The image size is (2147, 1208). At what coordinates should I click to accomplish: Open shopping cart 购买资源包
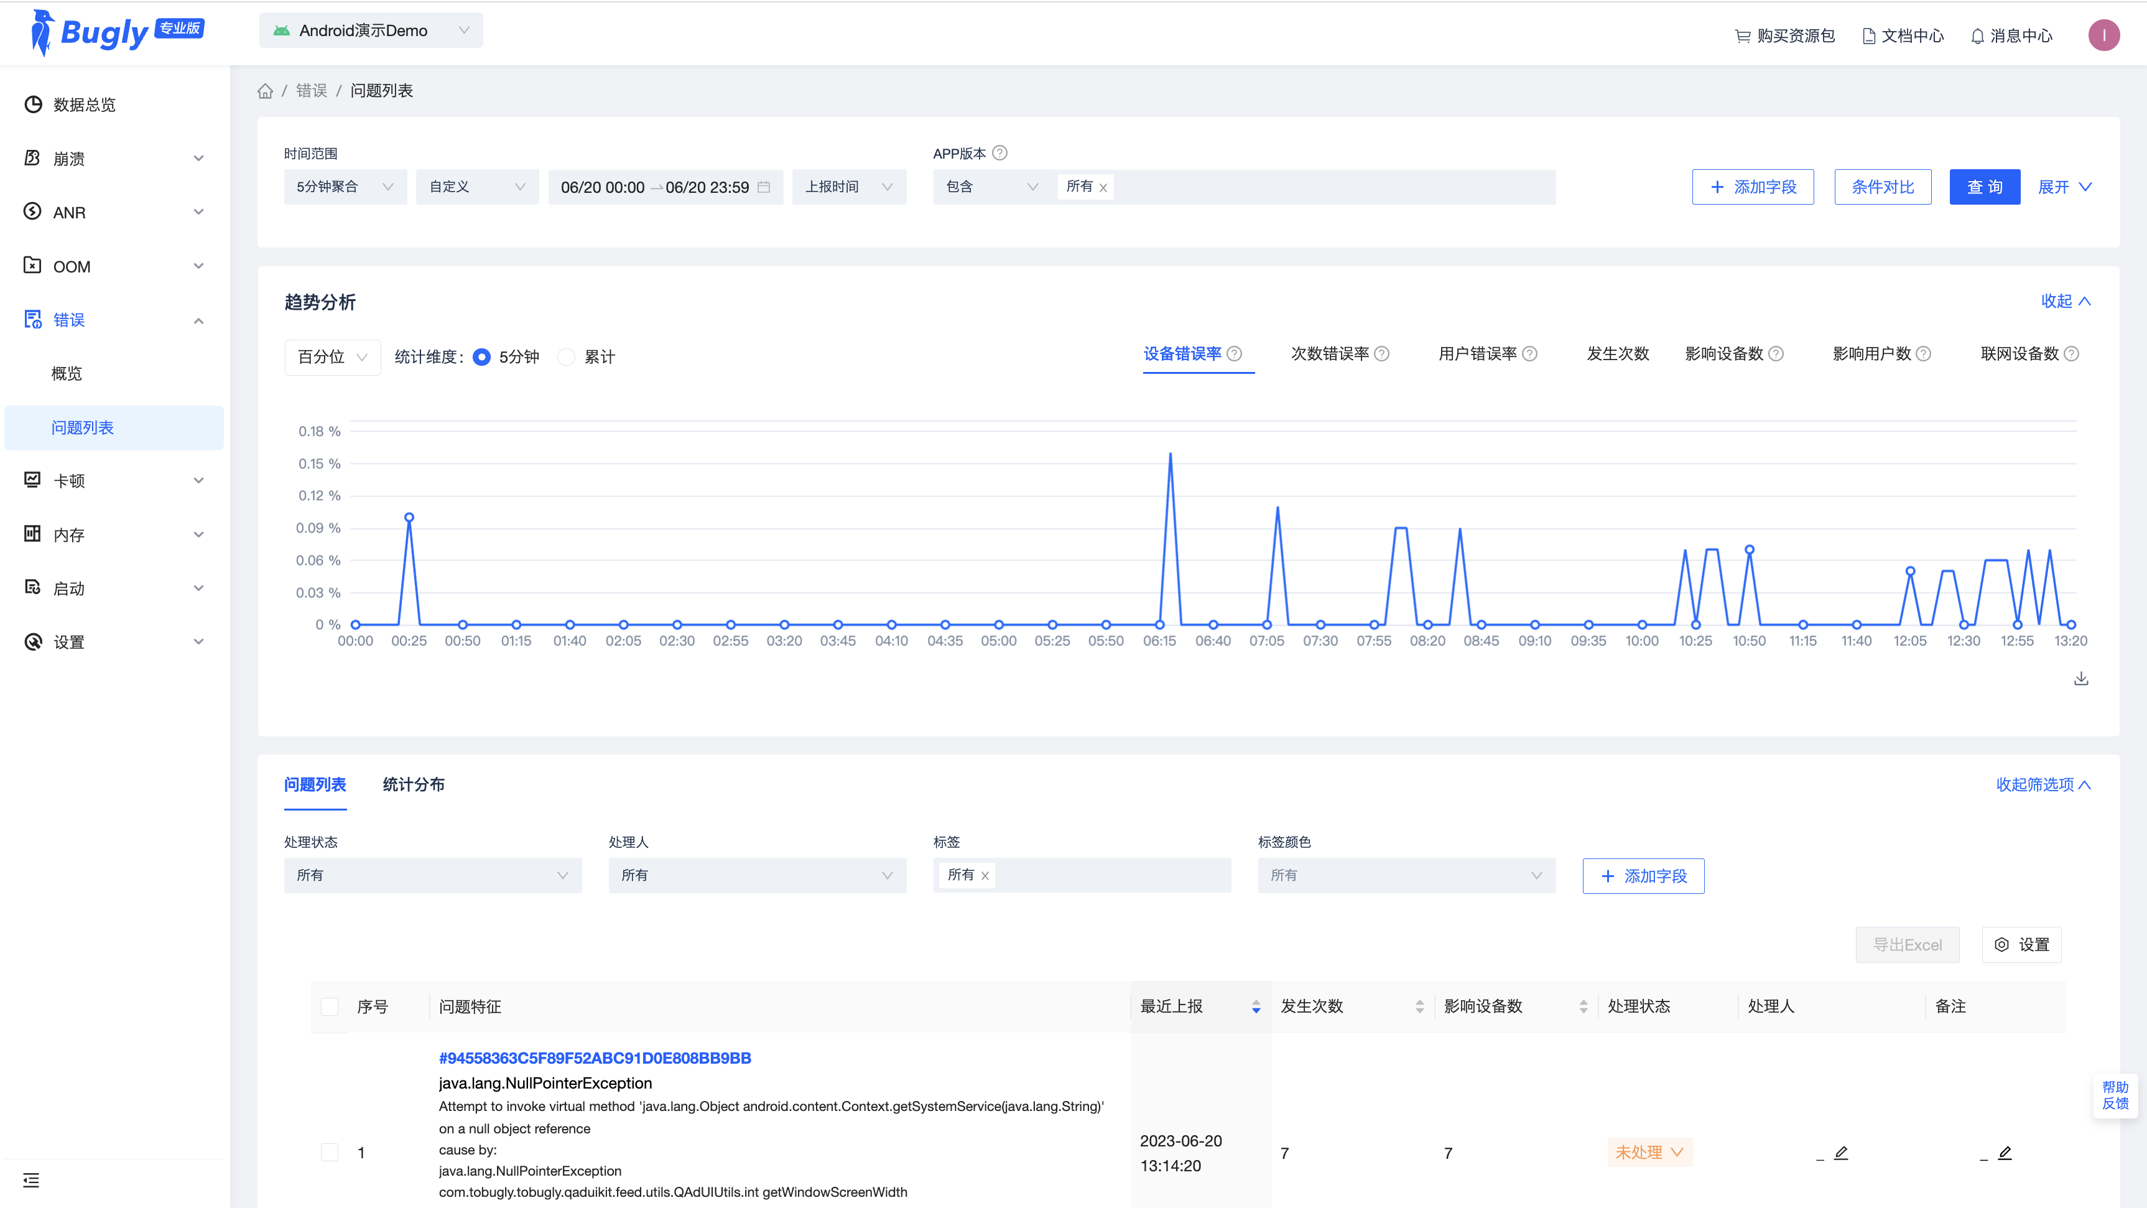coord(1784,36)
